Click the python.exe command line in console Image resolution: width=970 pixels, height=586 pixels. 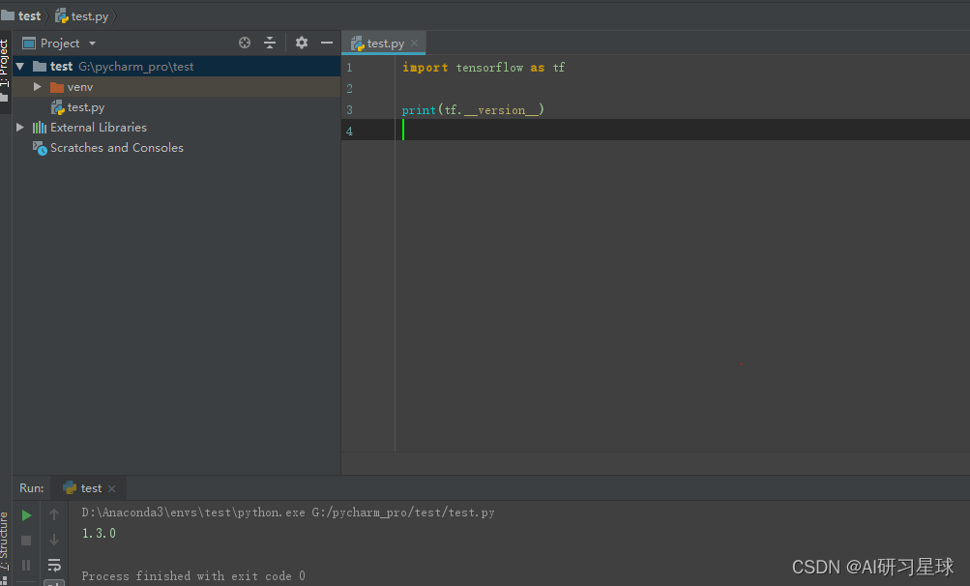pos(288,513)
